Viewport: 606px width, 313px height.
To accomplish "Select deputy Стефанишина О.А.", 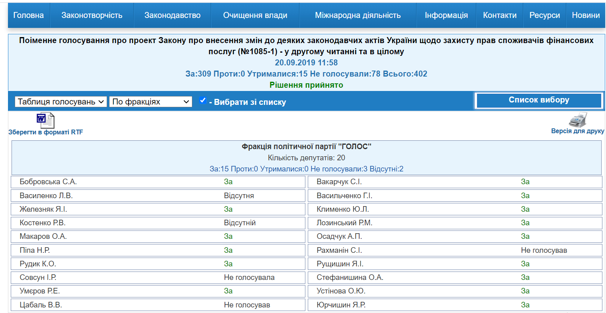I will 350,278.
